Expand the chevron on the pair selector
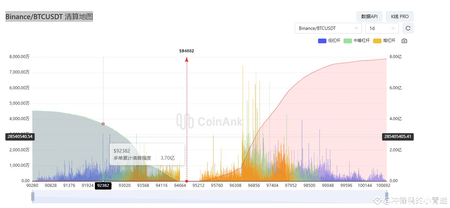450x208 pixels. pos(357,28)
